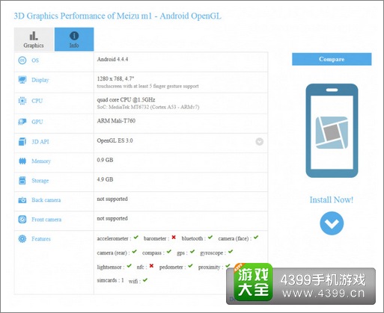Click the GPU label
Screen dimensions: 384x313
(x=37, y=122)
